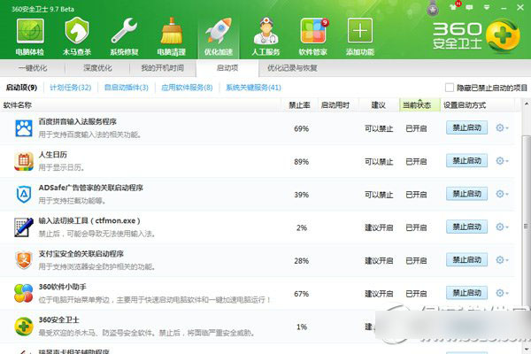Click the 360软件小助手 colorful icon
The height and width of the screenshot is (354, 531).
[x=24, y=293]
